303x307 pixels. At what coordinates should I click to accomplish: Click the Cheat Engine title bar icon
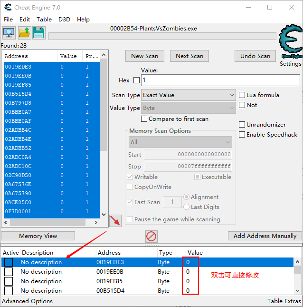[8, 7]
